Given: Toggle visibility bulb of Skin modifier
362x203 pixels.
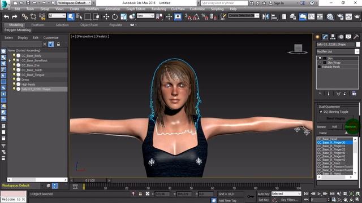Looking at the screenshot, I should coord(320,58).
